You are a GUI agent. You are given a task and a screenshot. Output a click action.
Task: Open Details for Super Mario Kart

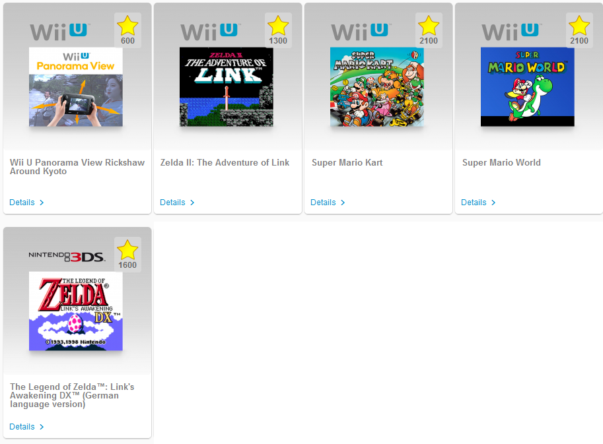[328, 203]
